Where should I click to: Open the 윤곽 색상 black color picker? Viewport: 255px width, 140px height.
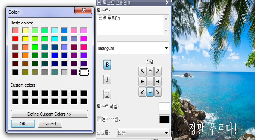tap(164, 119)
